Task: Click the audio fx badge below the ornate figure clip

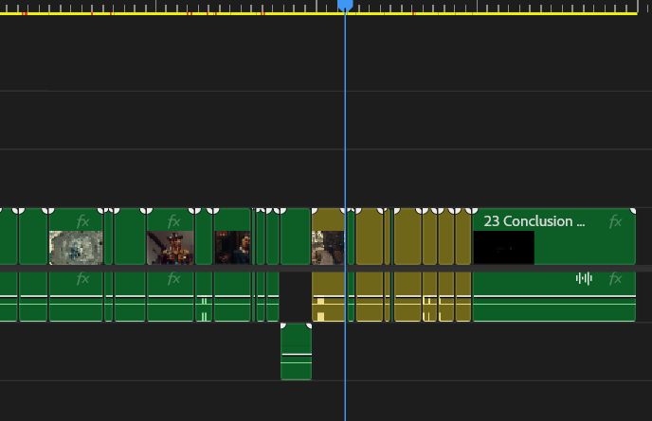Action: (x=173, y=278)
